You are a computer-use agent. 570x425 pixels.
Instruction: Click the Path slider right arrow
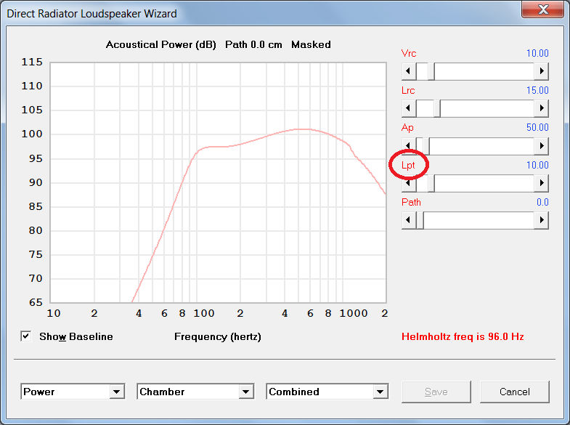click(x=541, y=220)
